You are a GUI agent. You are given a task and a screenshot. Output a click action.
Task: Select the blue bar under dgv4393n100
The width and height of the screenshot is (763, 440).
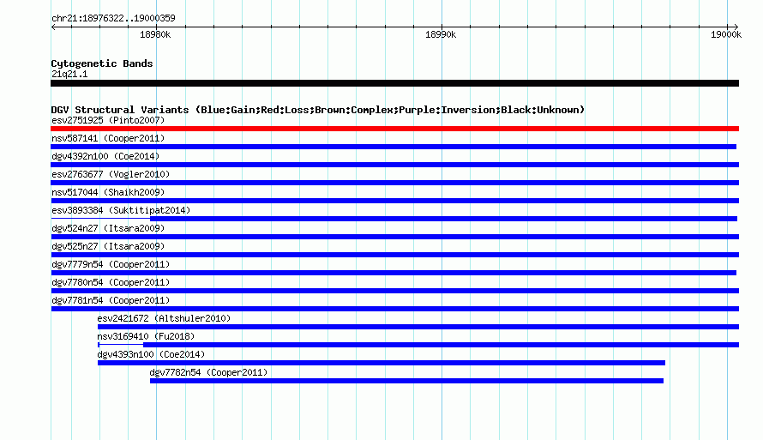click(x=381, y=363)
